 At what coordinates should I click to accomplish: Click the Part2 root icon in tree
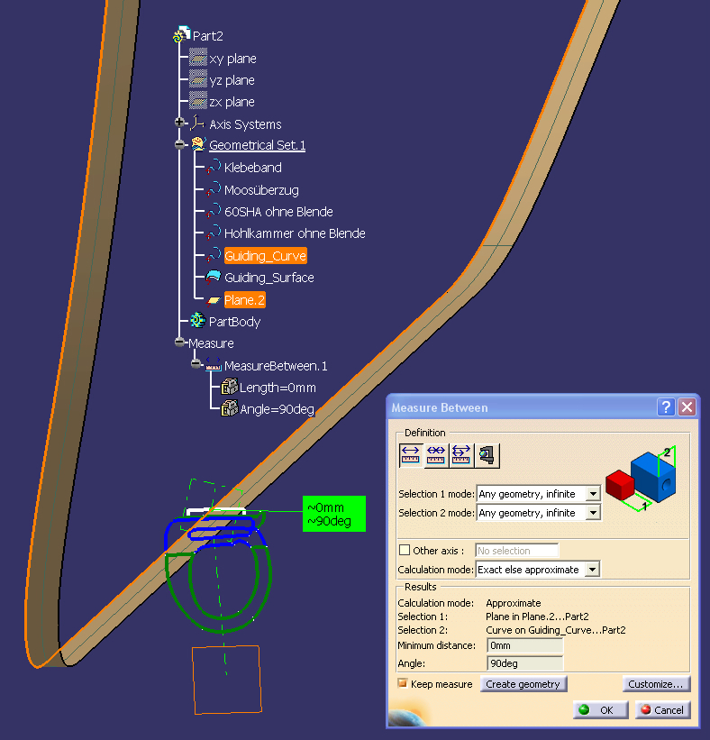[182, 34]
